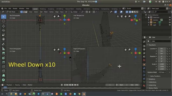Select the Rotate tool
172x96 pixels.
3,30
